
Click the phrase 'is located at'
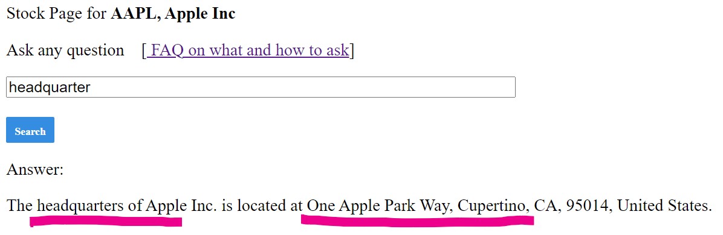(262, 205)
